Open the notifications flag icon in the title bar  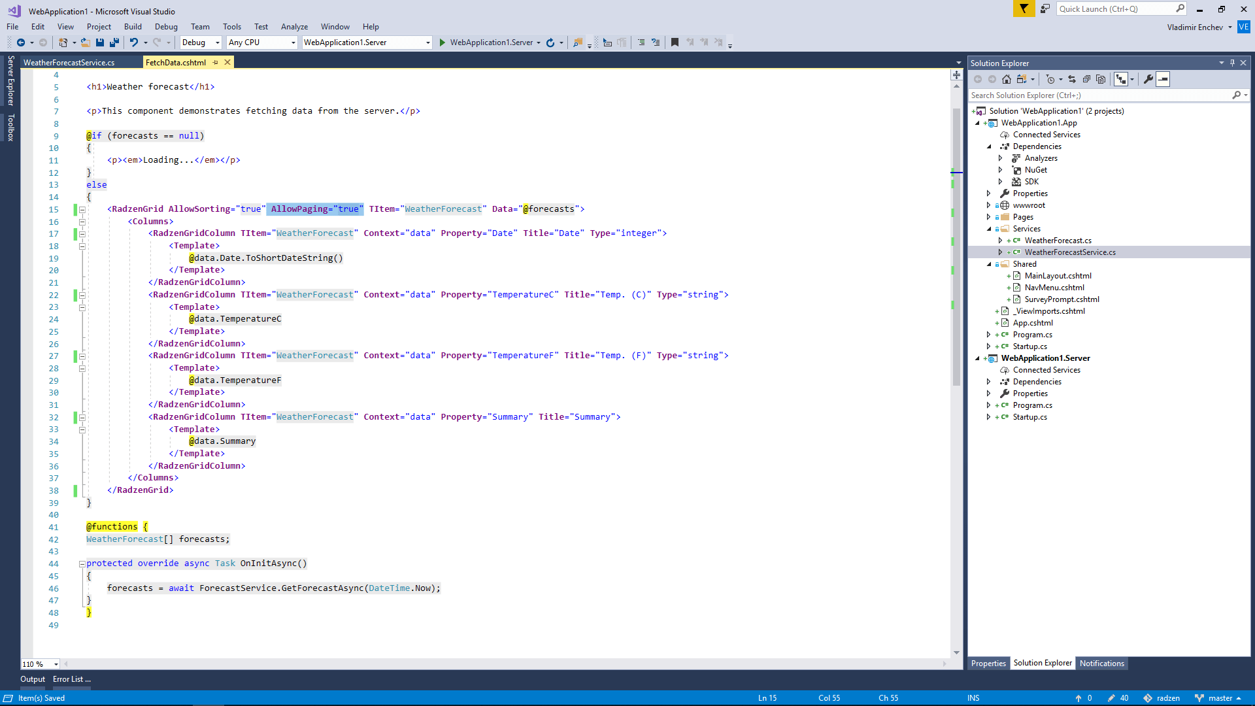click(1024, 8)
